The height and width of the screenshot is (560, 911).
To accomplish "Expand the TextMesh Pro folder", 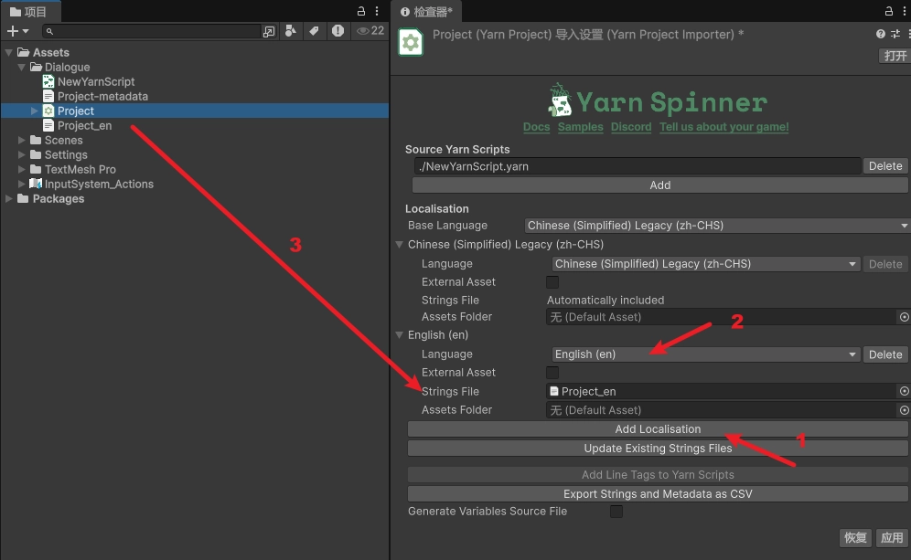I will [22, 169].
